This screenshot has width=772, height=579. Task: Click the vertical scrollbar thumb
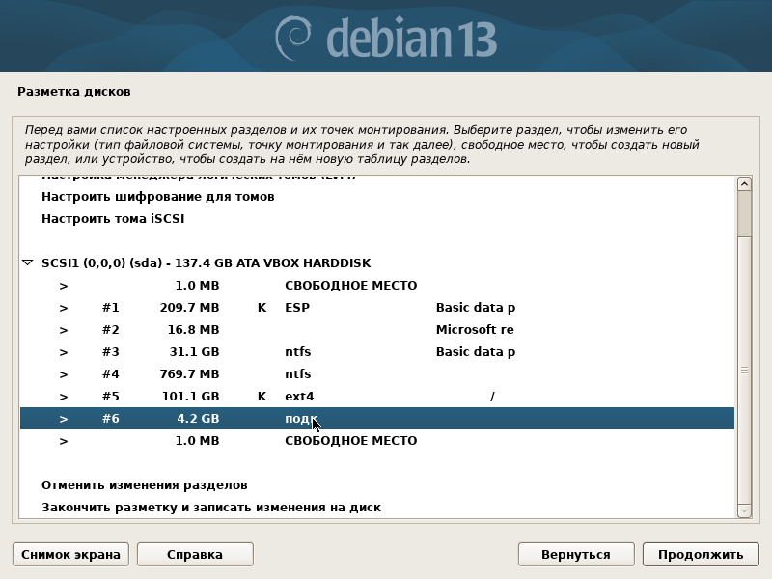tap(744, 214)
